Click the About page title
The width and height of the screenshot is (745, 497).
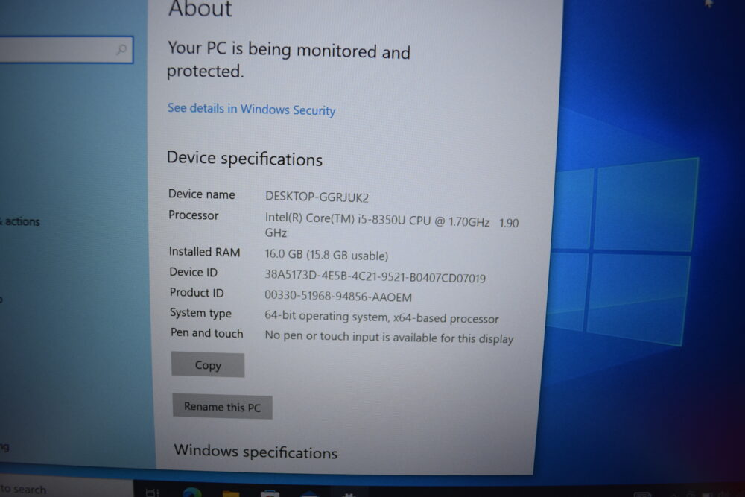200,8
